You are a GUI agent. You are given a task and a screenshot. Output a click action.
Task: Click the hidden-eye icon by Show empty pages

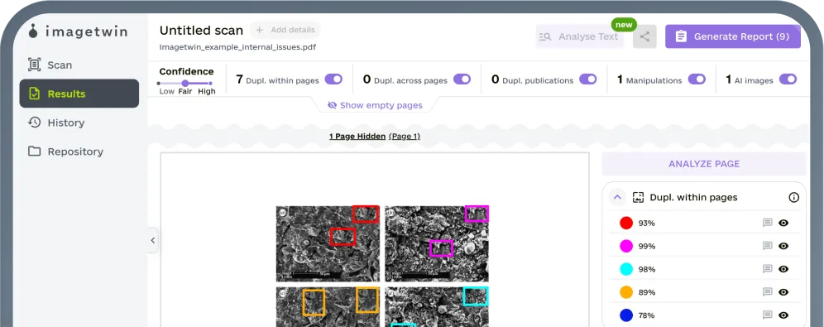point(332,105)
